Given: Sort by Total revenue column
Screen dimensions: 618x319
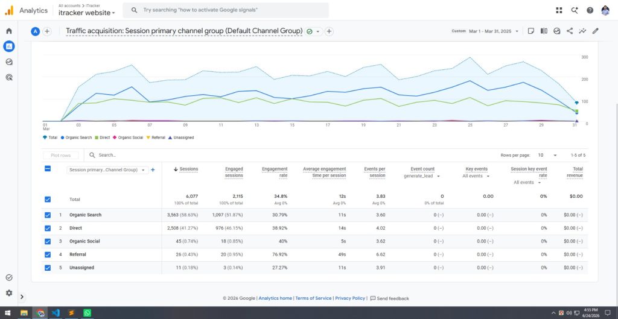Looking at the screenshot, I should click(x=575, y=172).
